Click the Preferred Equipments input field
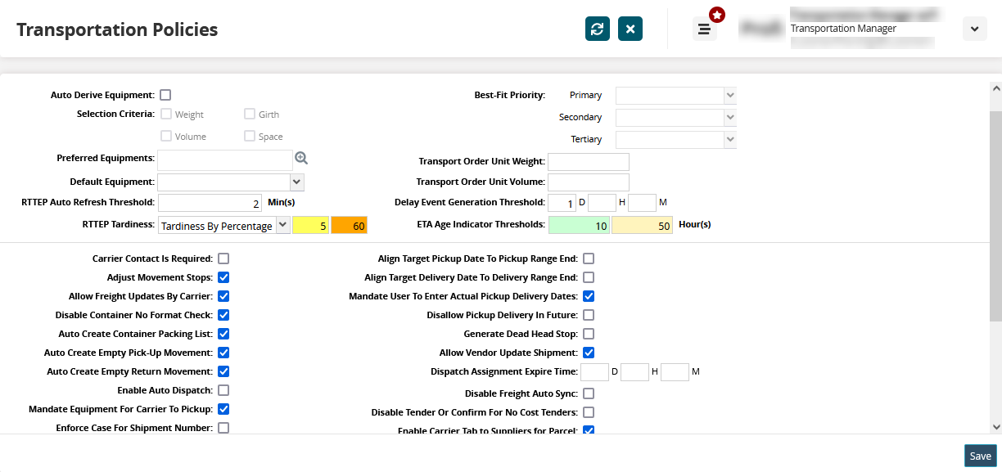 coord(225,160)
